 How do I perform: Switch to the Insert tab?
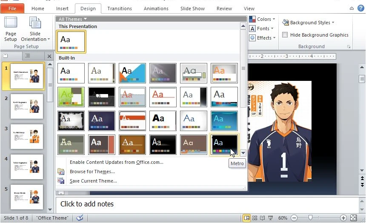pos(62,9)
